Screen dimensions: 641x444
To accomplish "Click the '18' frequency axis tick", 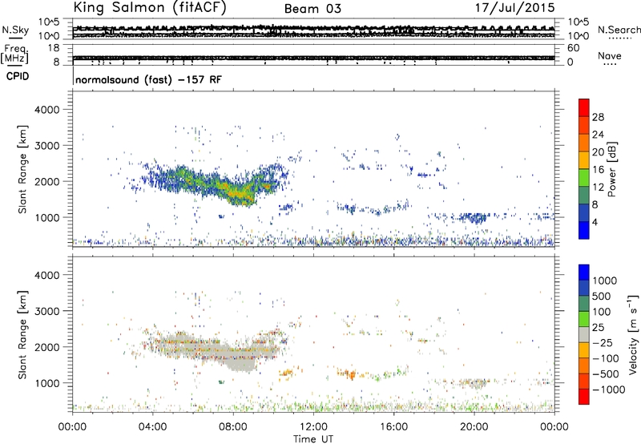I will (x=54, y=48).
